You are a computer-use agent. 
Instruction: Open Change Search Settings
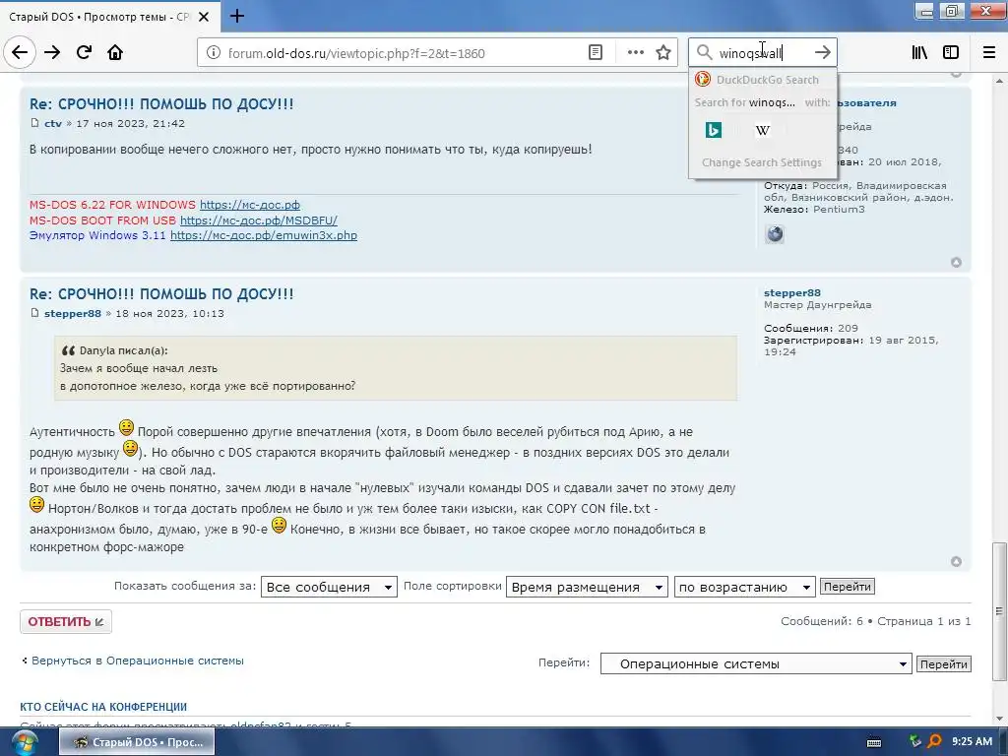762,162
